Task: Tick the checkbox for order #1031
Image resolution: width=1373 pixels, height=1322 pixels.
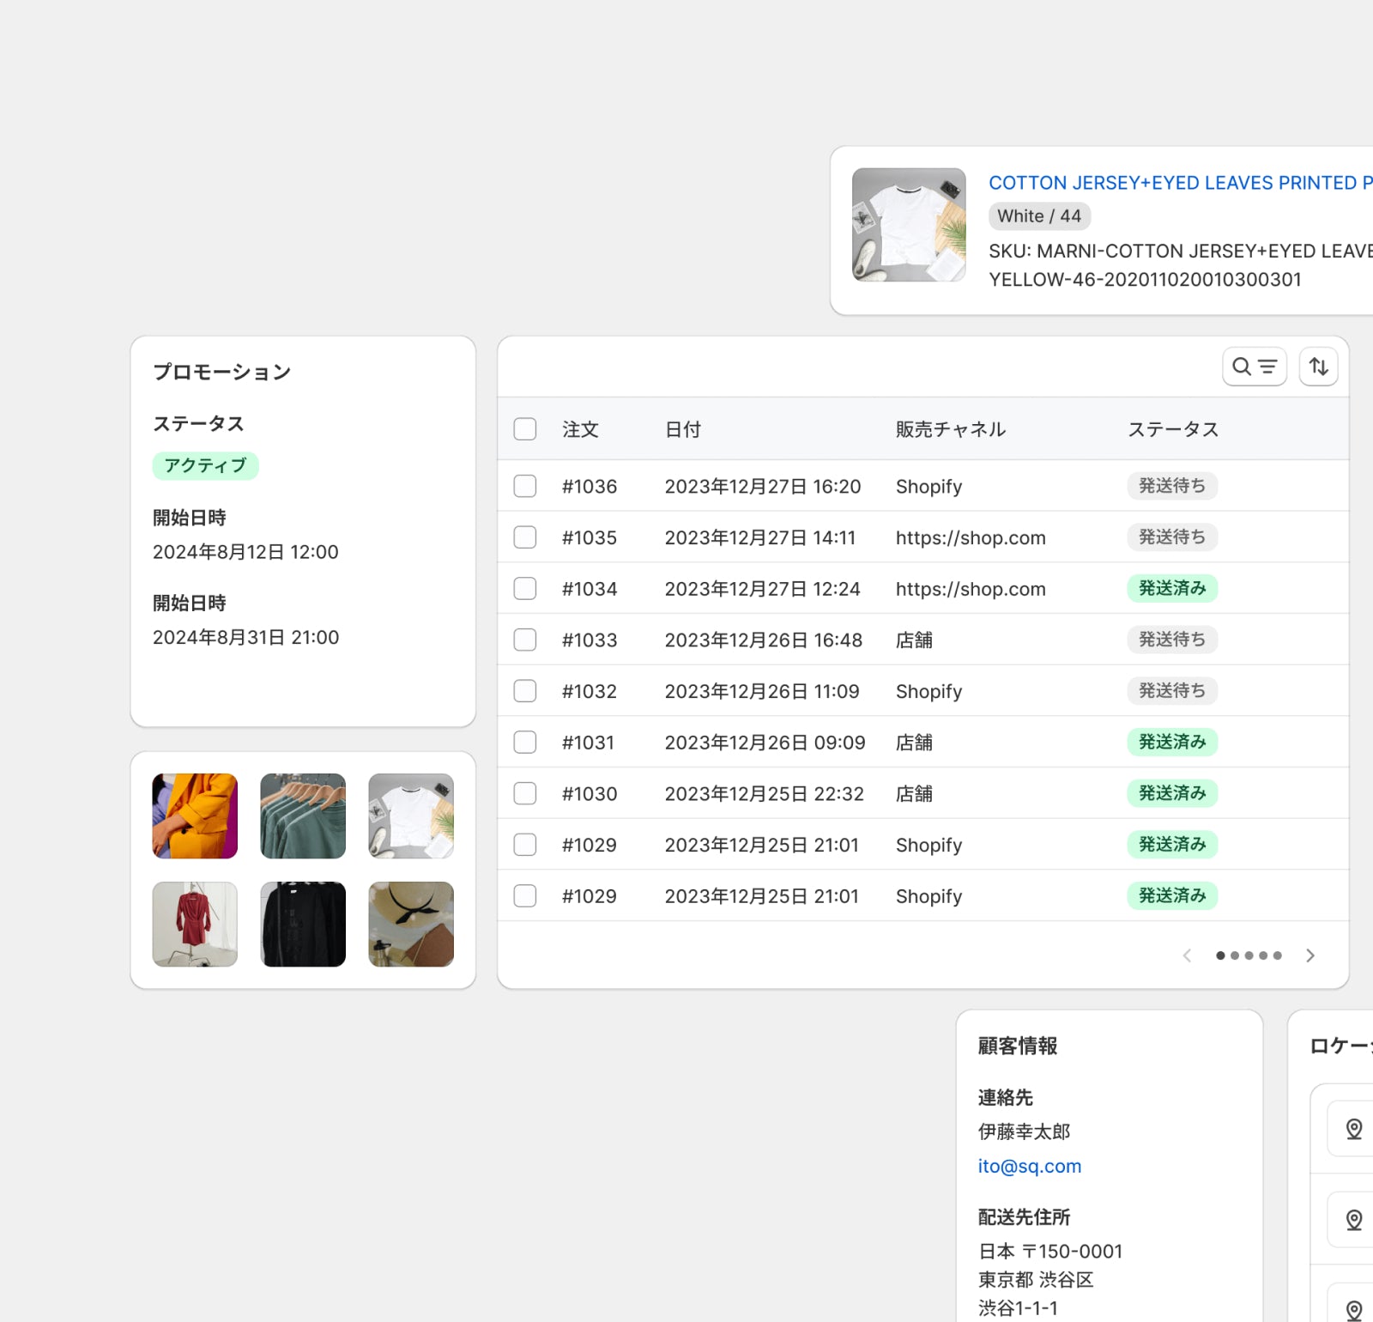Action: 525,742
